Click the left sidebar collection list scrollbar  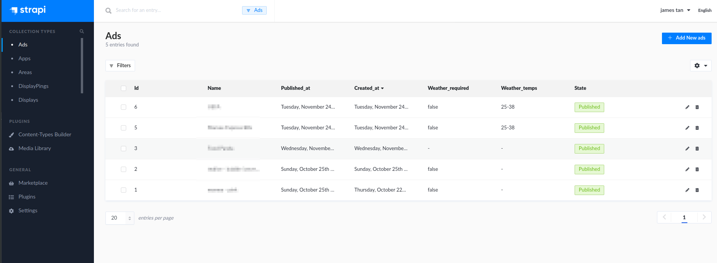point(82,65)
